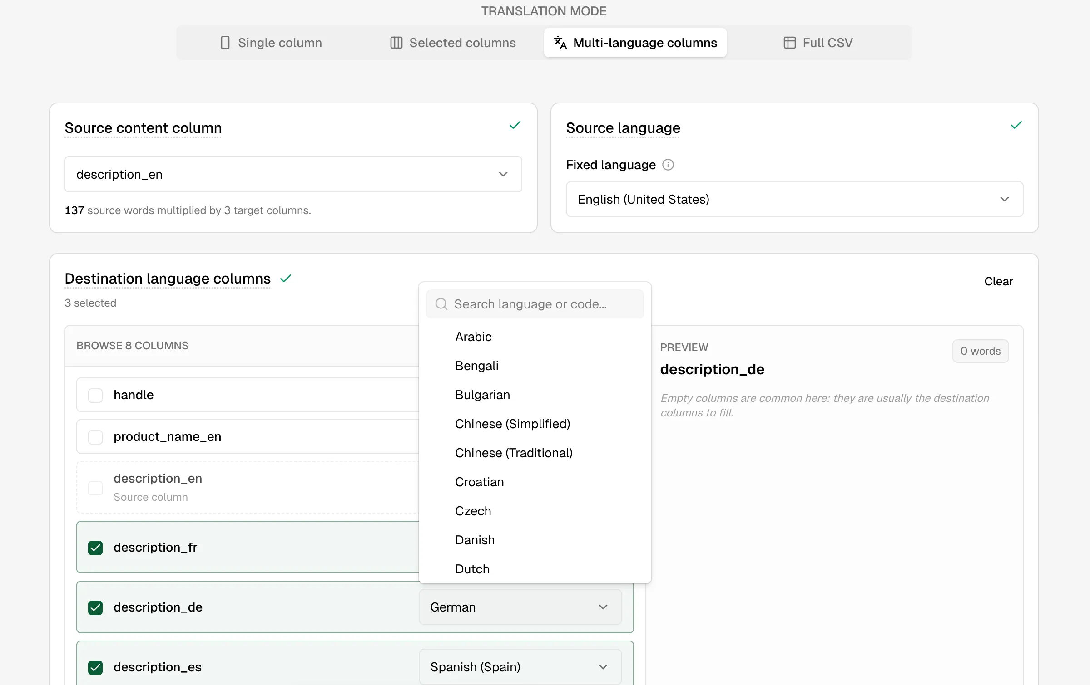Select Chinese (Simplified) language
This screenshot has width=1090, height=685.
coord(535,424)
